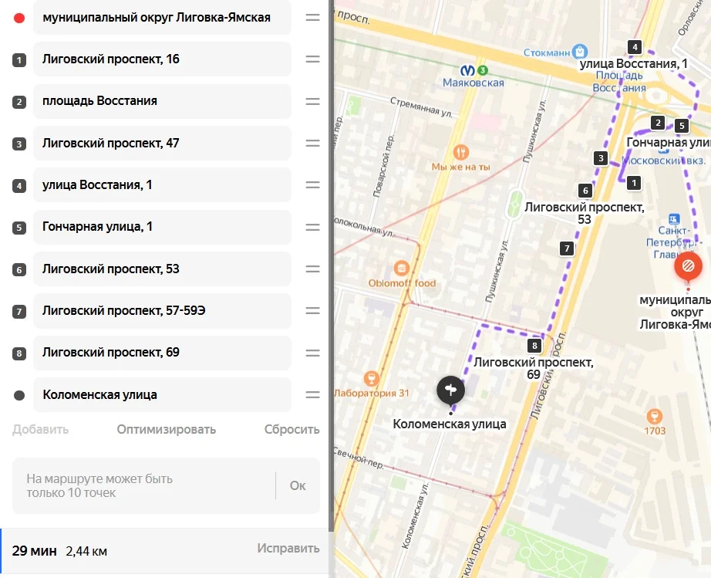Click the Stockmann shopping bag icon
This screenshot has height=578, width=711.
[x=580, y=51]
